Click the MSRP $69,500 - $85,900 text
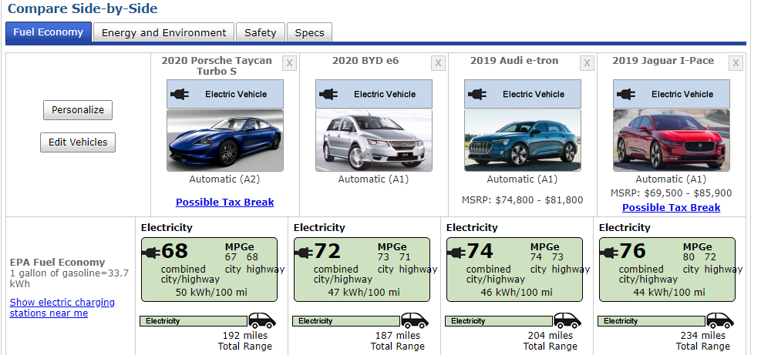 pos(672,193)
